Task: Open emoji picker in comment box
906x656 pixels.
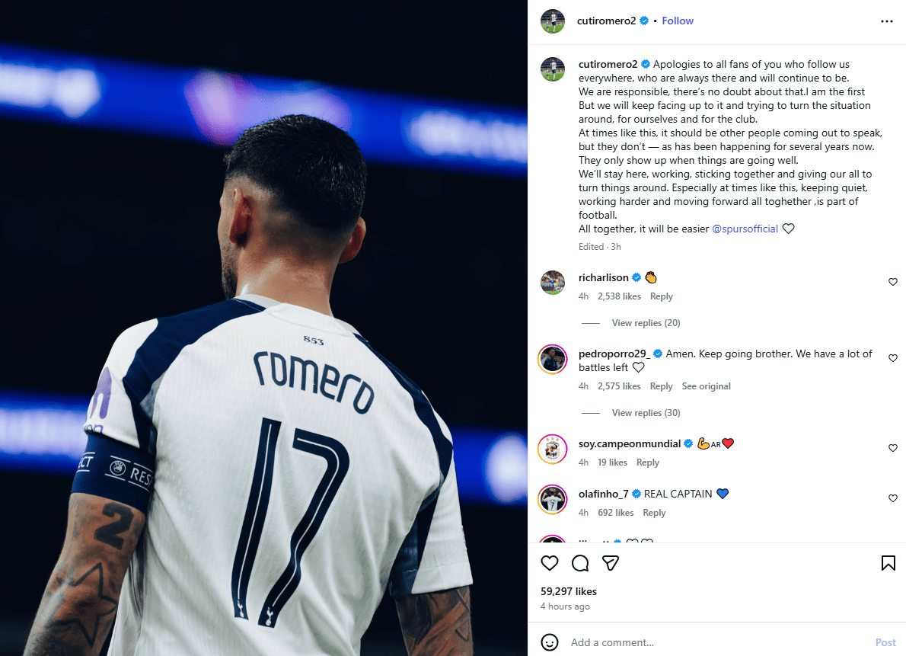Action: point(550,642)
